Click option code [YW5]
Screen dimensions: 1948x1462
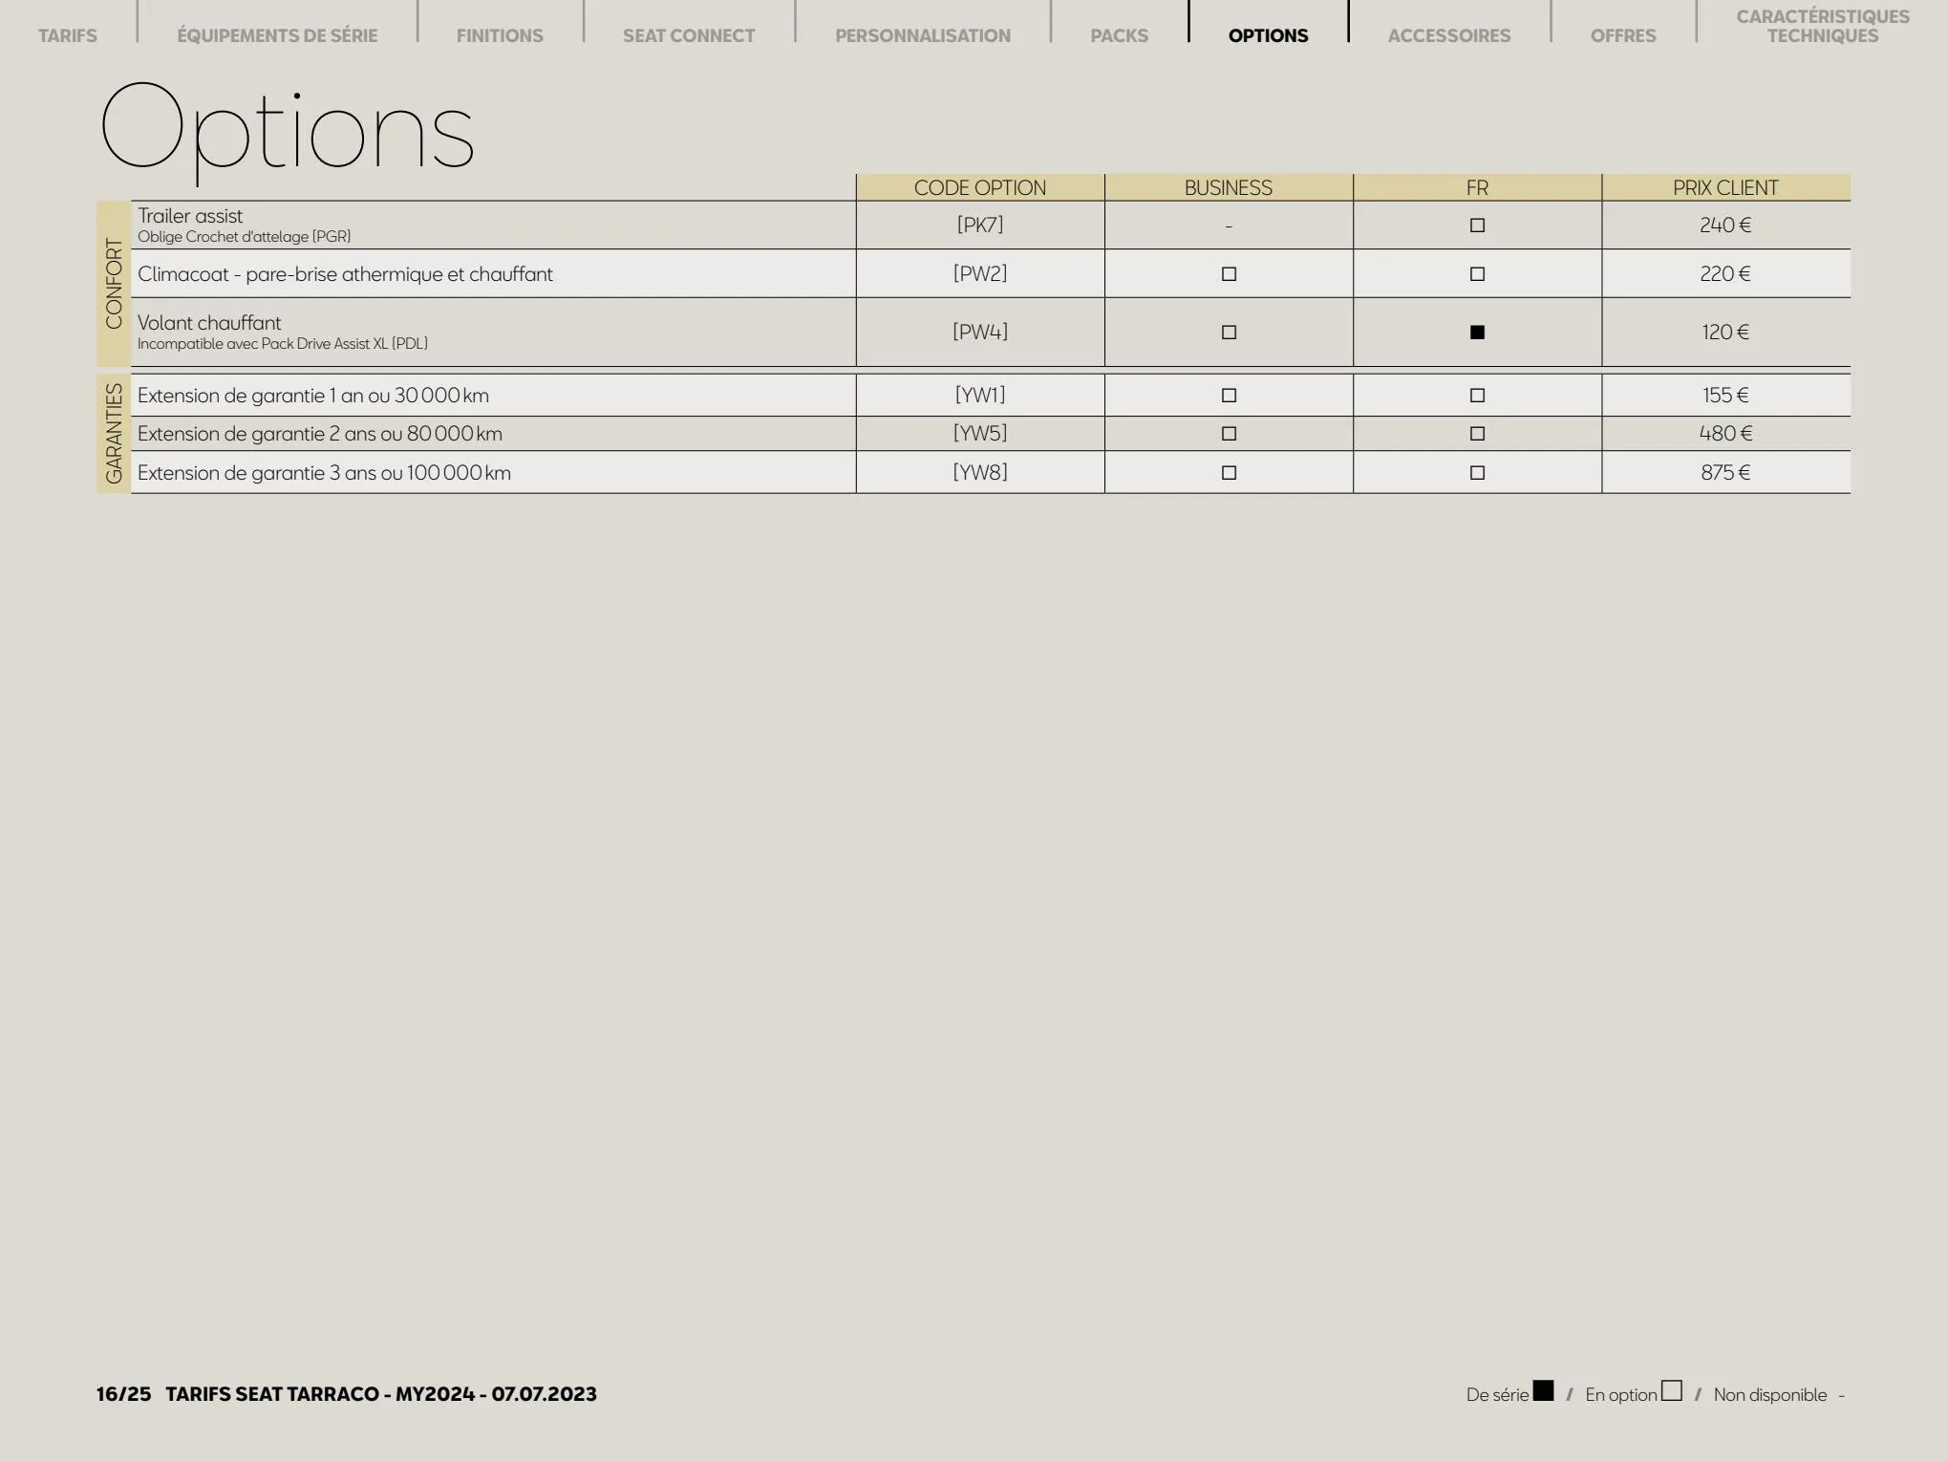coord(980,434)
